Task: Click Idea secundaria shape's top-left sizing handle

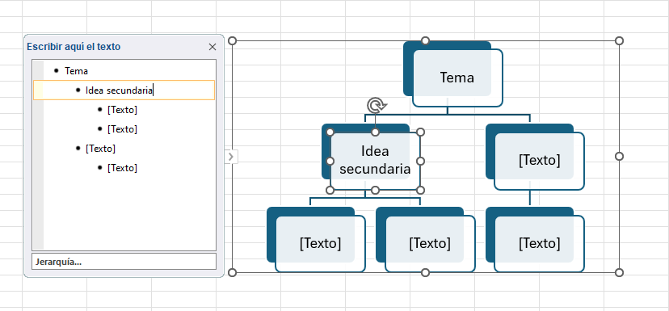Action: 330,132
